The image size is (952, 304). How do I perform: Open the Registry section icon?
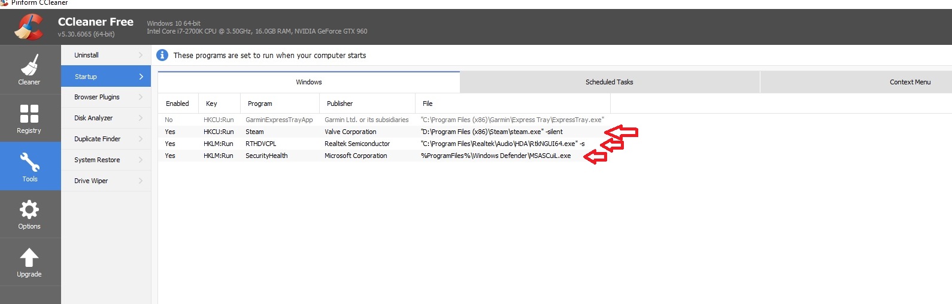click(29, 114)
